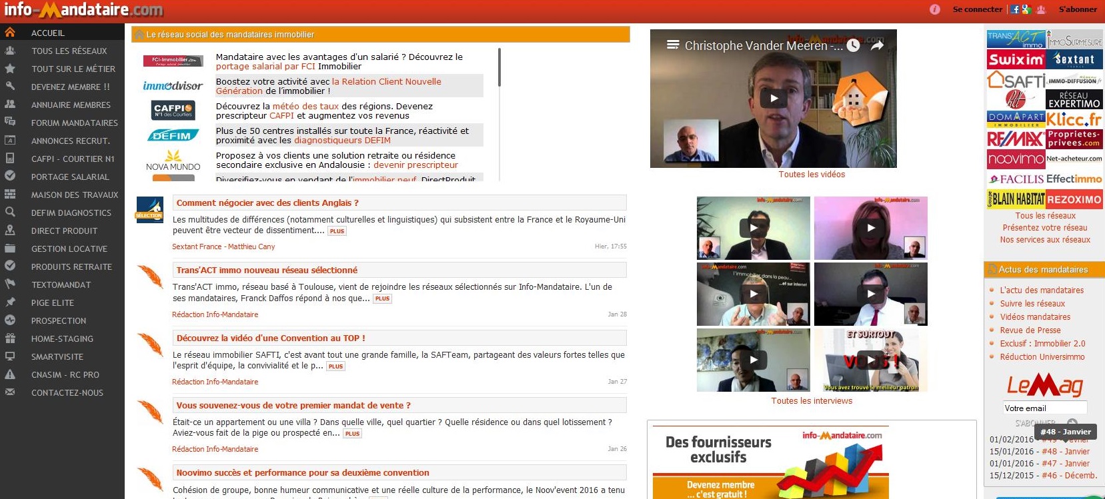This screenshot has width=1105, height=499.
Task: Play the Christophe Vander Meeren video
Action: pos(774,99)
